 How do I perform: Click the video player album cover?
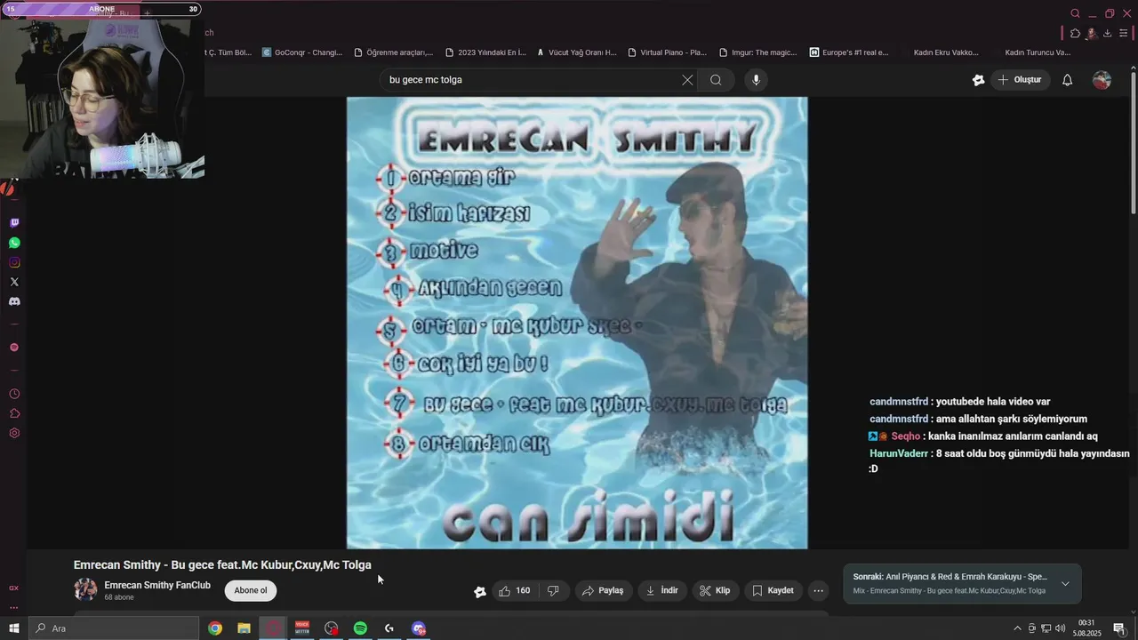click(577, 323)
